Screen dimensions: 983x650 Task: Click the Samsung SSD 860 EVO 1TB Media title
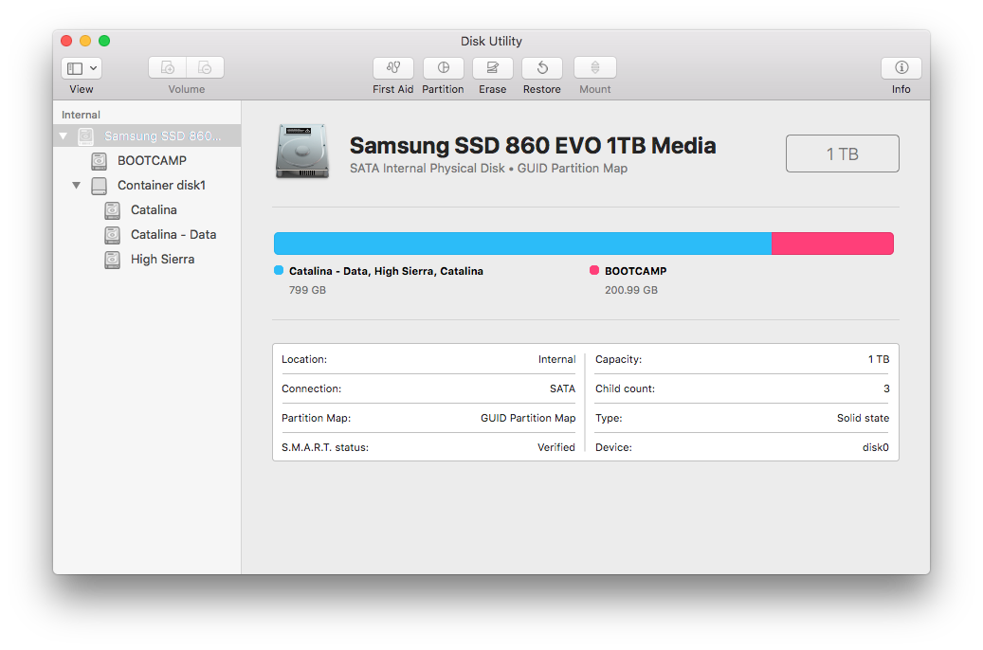533,145
